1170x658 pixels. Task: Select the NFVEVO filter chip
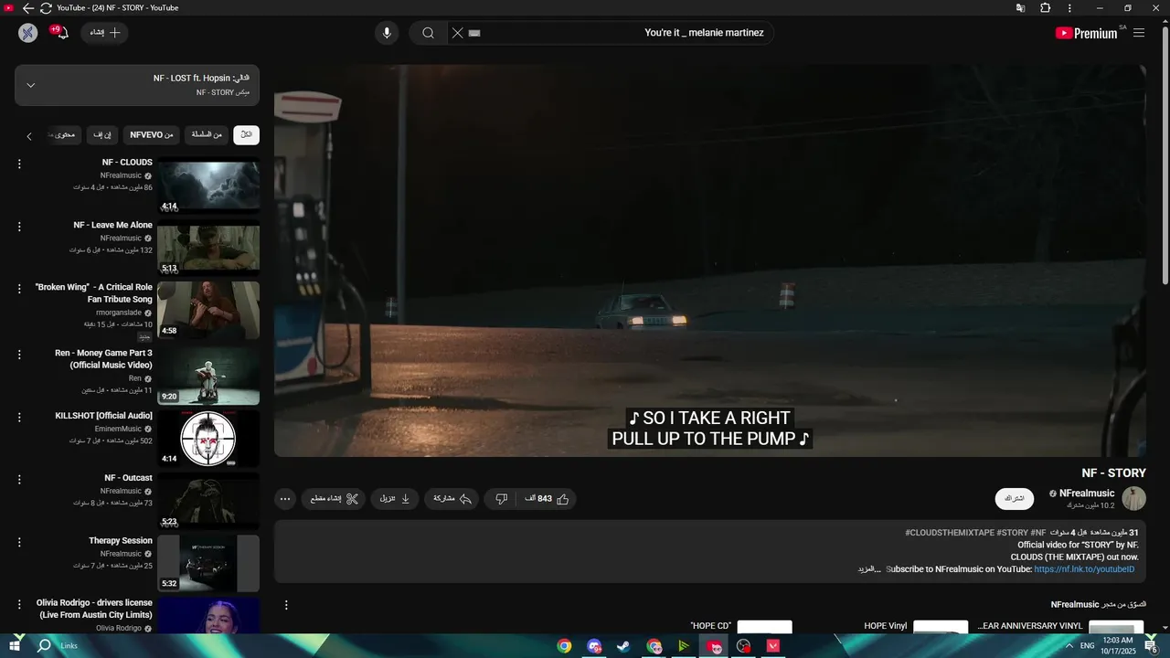tap(152, 135)
